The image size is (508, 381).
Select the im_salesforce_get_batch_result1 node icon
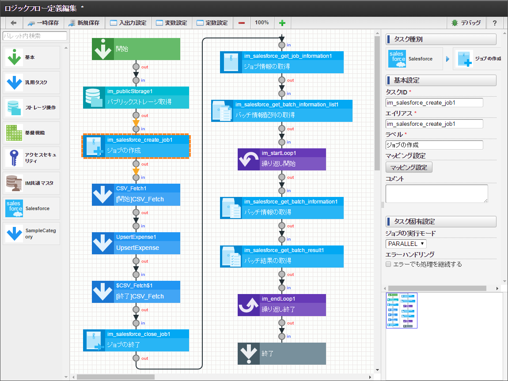[231, 257]
